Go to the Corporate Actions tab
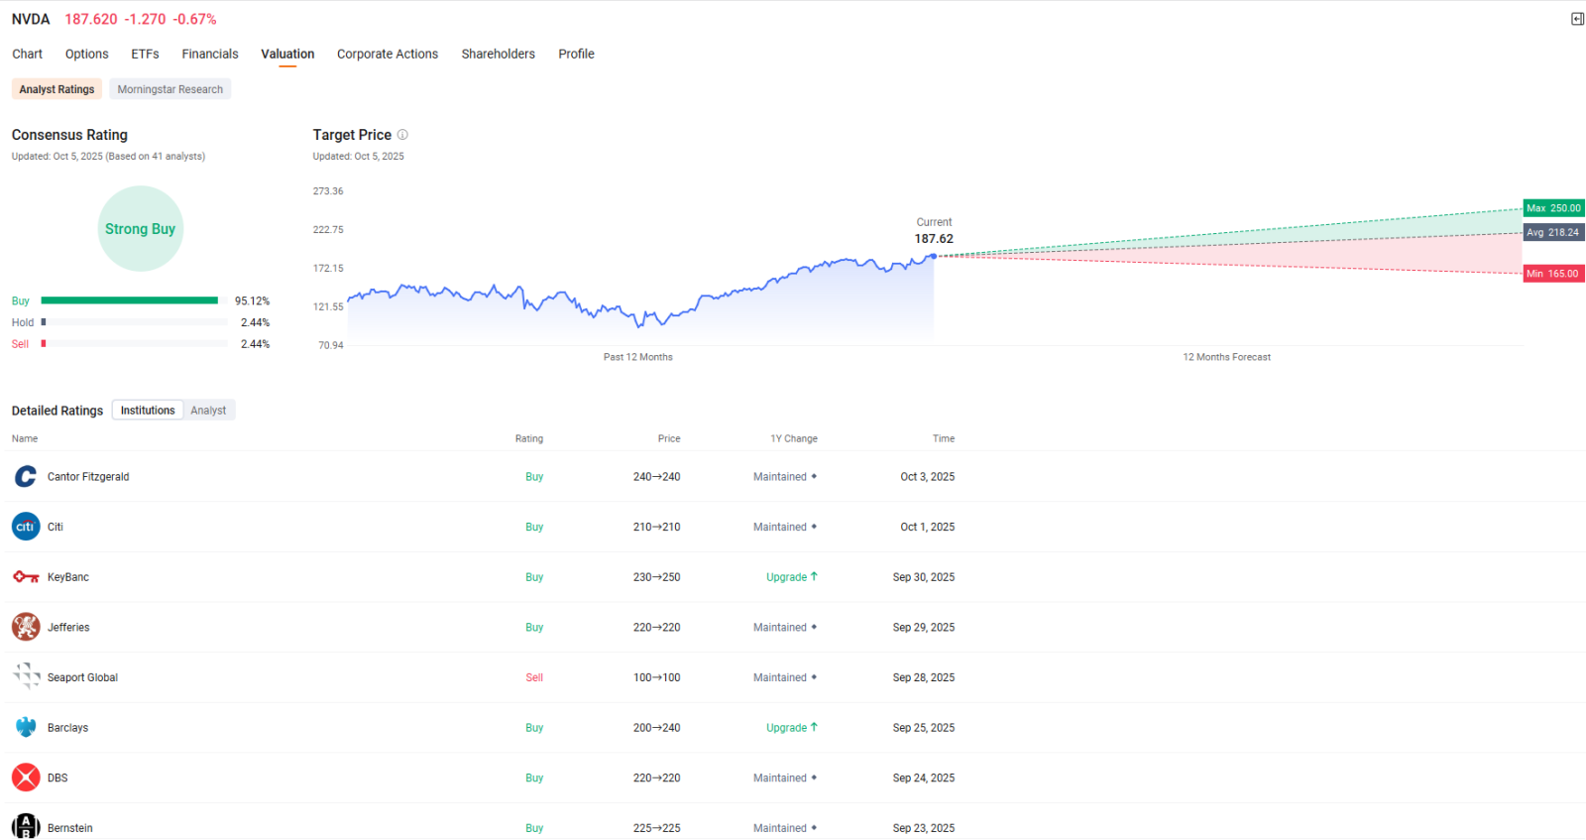1586x840 pixels. click(x=388, y=55)
